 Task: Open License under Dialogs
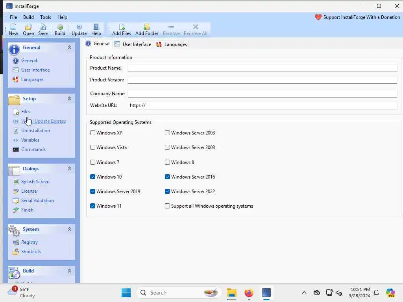[29, 191]
